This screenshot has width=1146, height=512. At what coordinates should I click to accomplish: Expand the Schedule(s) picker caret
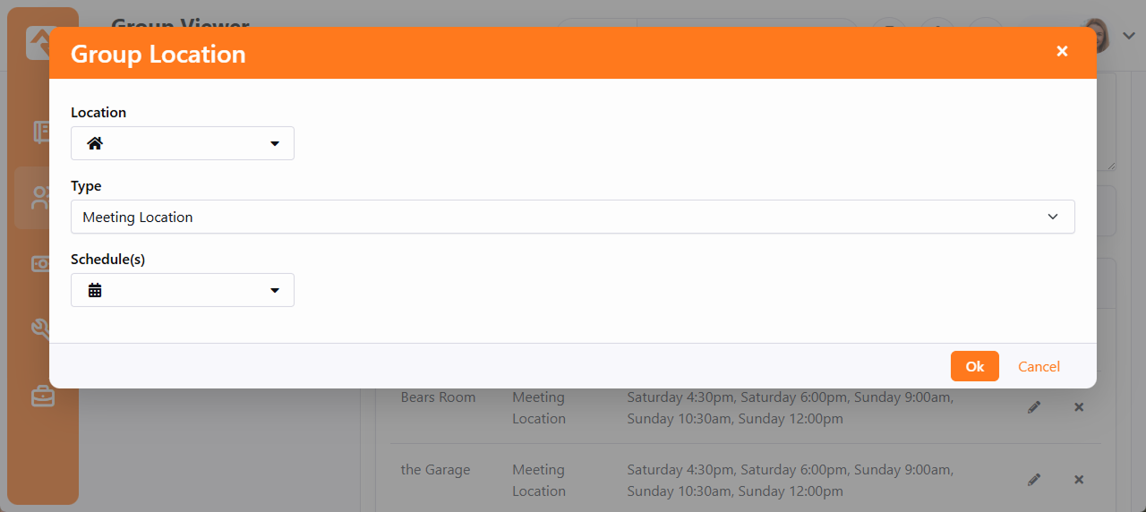pyautogui.click(x=275, y=290)
